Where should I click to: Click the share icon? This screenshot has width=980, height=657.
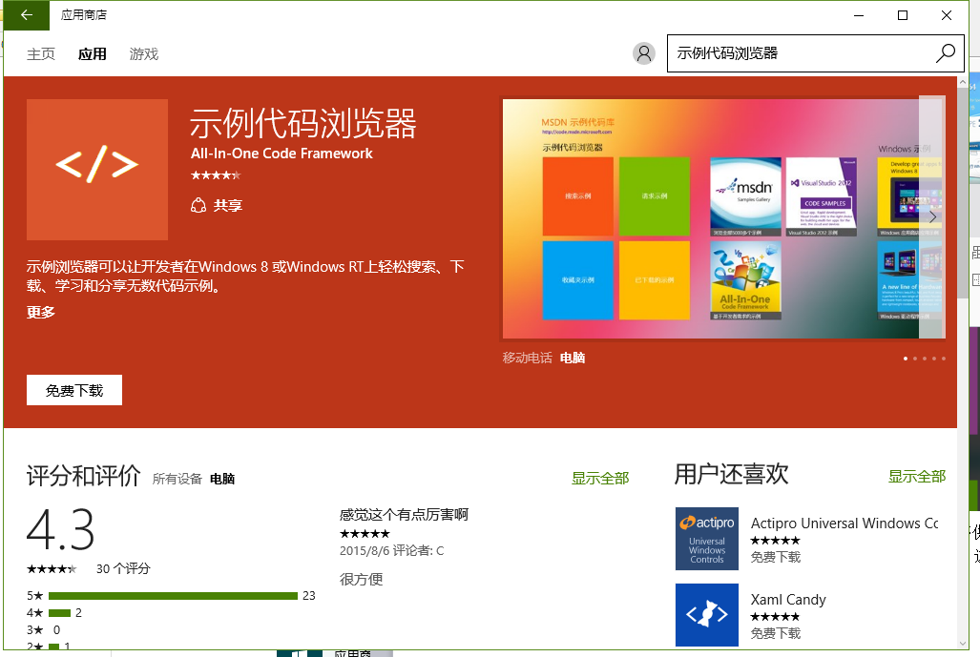(198, 205)
